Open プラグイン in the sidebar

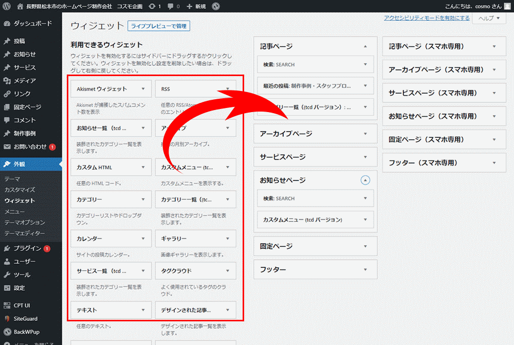pos(27,248)
